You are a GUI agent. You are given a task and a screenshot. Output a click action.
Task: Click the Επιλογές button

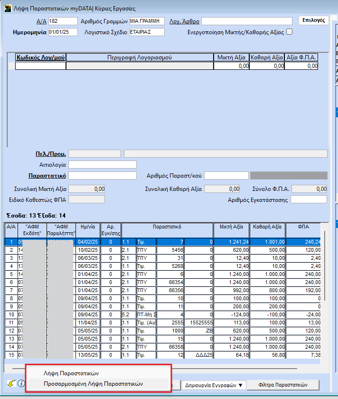[x=313, y=20]
